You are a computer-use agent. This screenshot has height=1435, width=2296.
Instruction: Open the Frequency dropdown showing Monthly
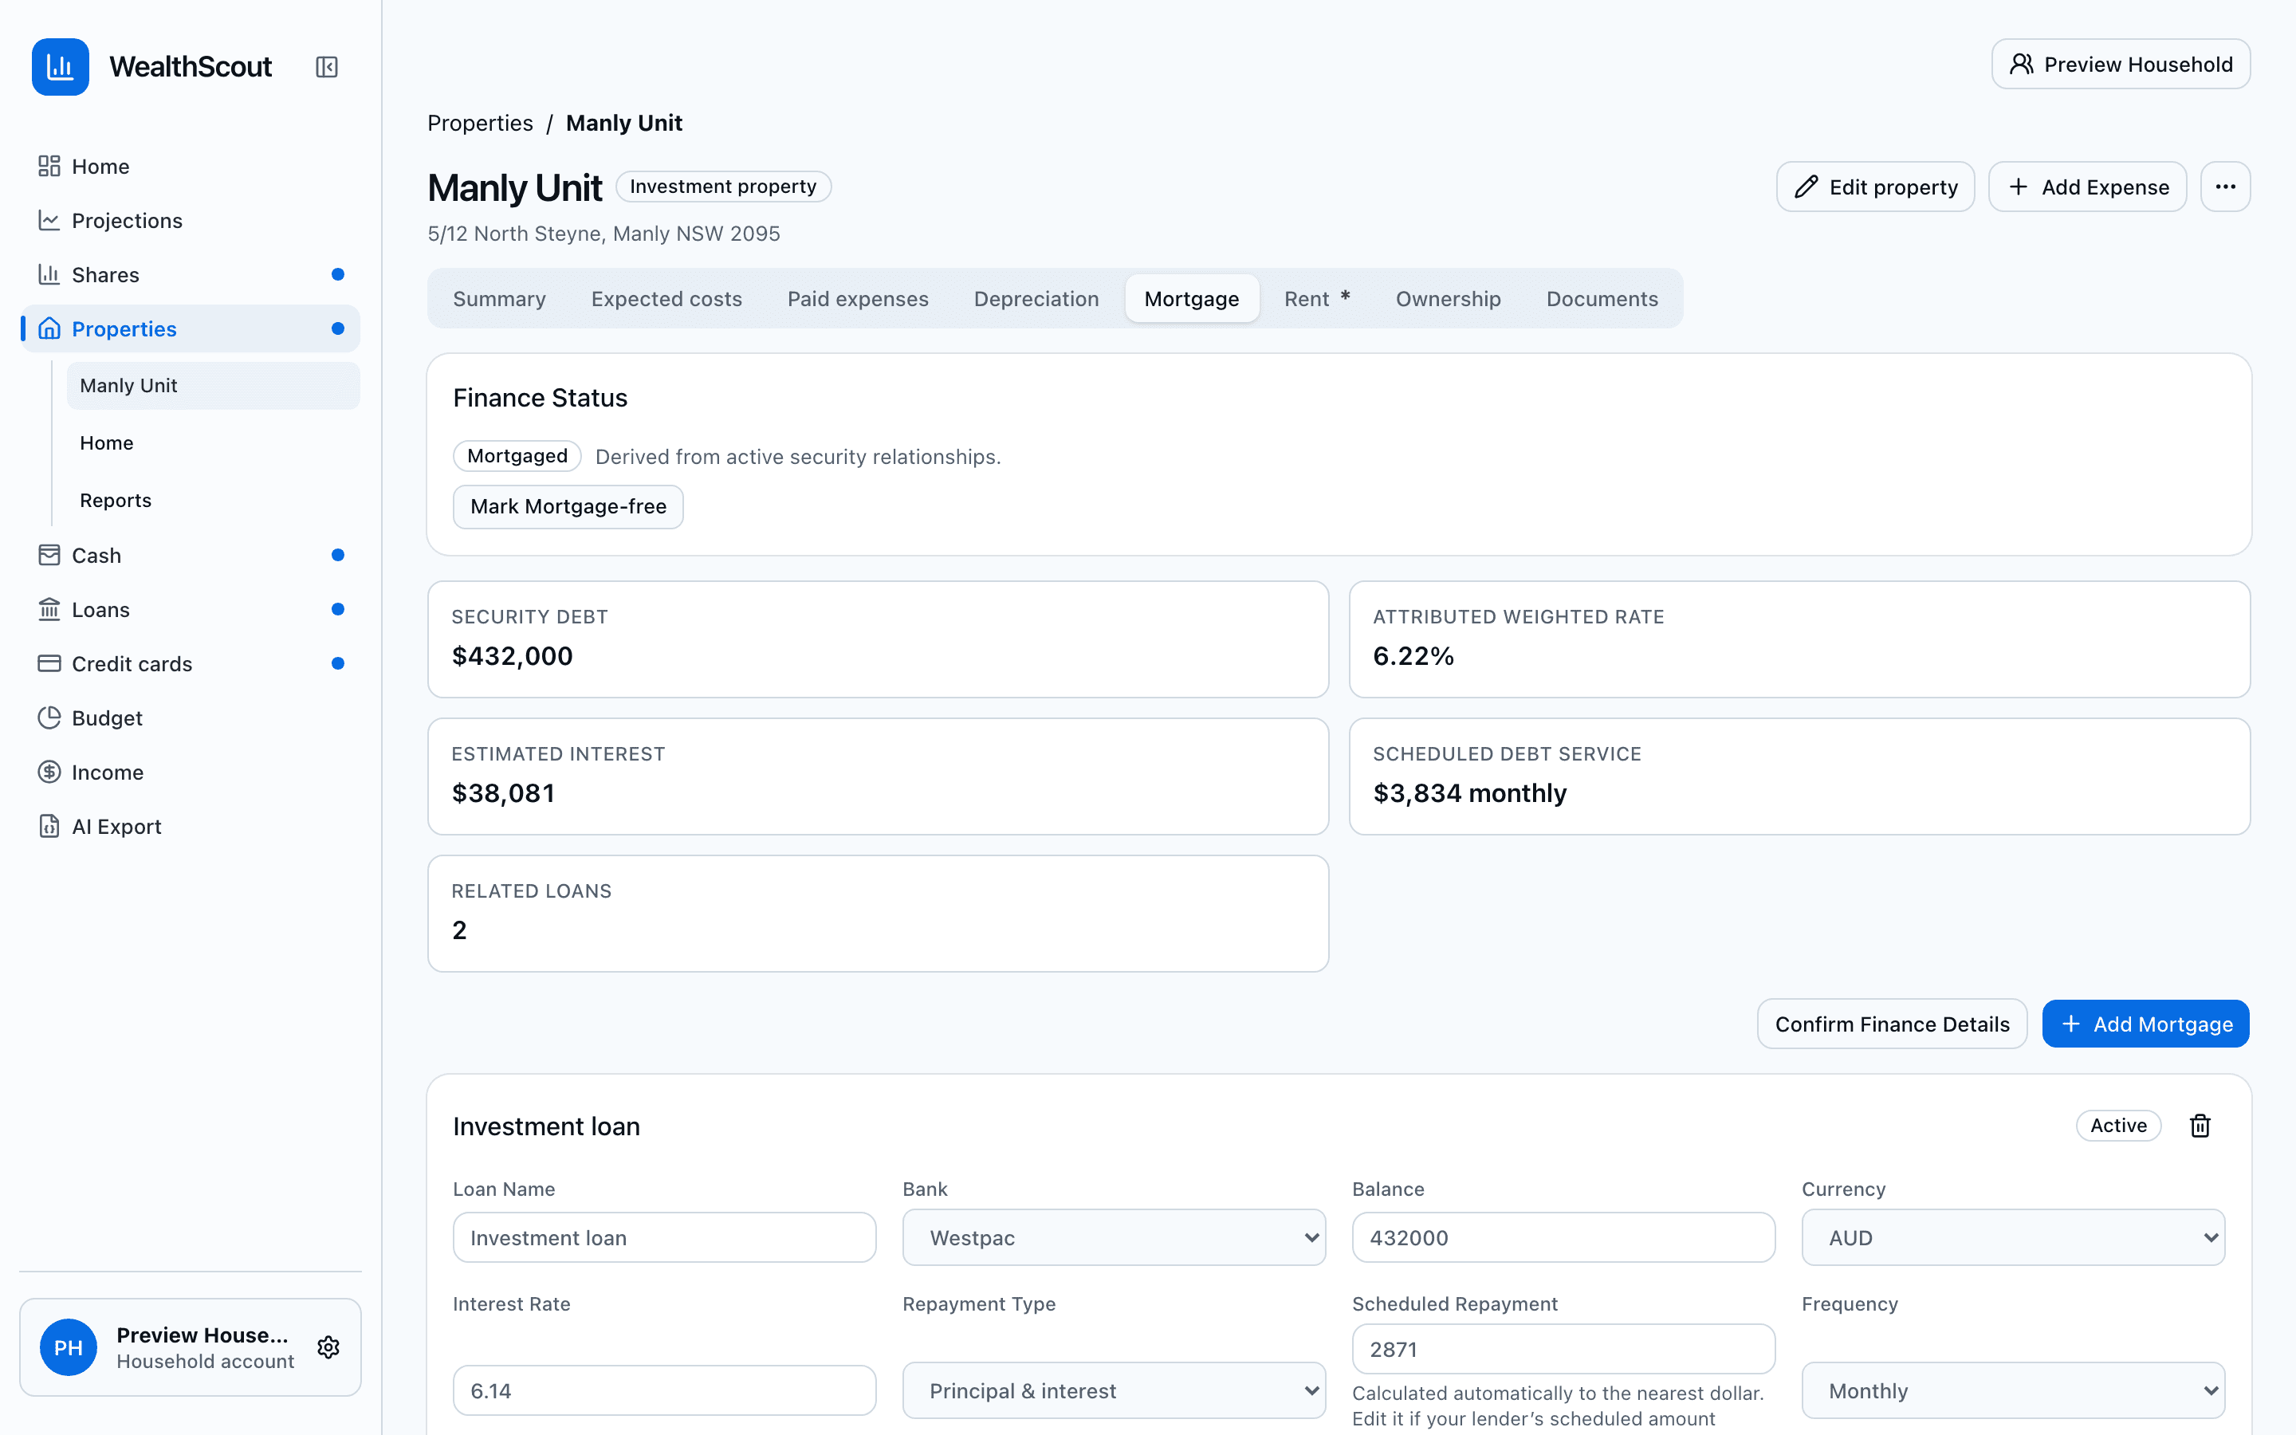tap(2013, 1390)
